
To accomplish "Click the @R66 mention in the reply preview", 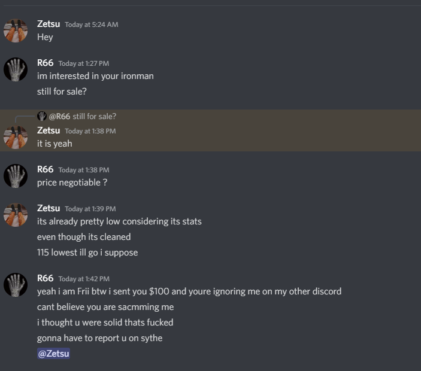I will 59,116.
